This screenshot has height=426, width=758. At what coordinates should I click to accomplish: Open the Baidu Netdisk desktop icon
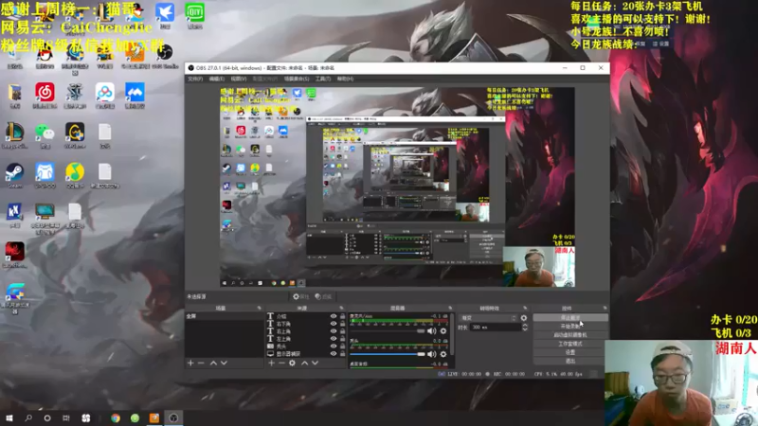(105, 92)
